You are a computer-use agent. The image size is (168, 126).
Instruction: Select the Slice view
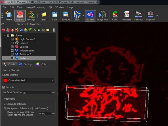(x=77, y=16)
